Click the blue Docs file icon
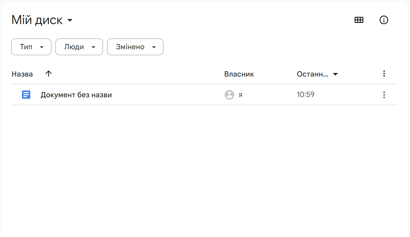Image resolution: width=410 pixels, height=237 pixels. coord(26,95)
